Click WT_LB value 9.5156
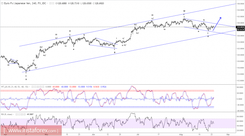 click(x=89, y=87)
